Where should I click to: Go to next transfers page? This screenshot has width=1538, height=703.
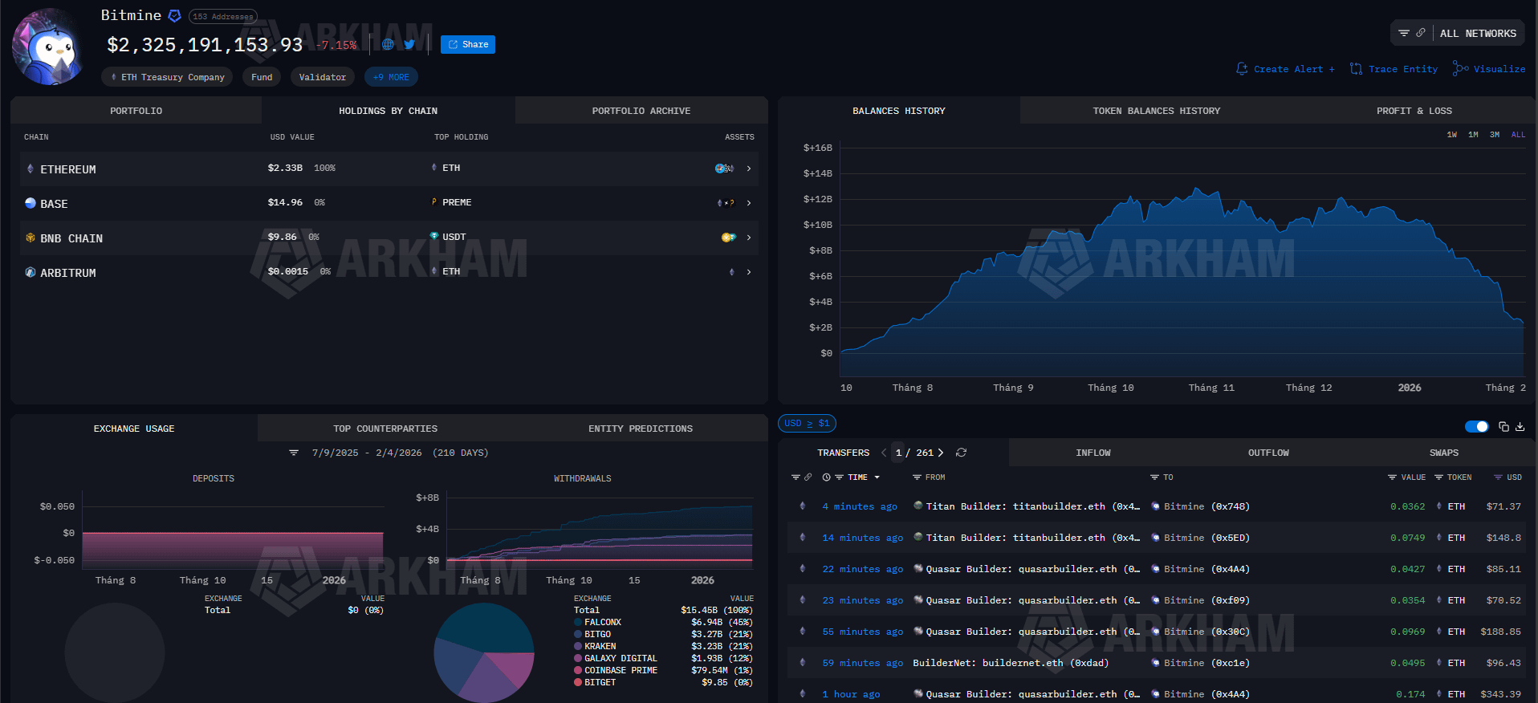(941, 453)
